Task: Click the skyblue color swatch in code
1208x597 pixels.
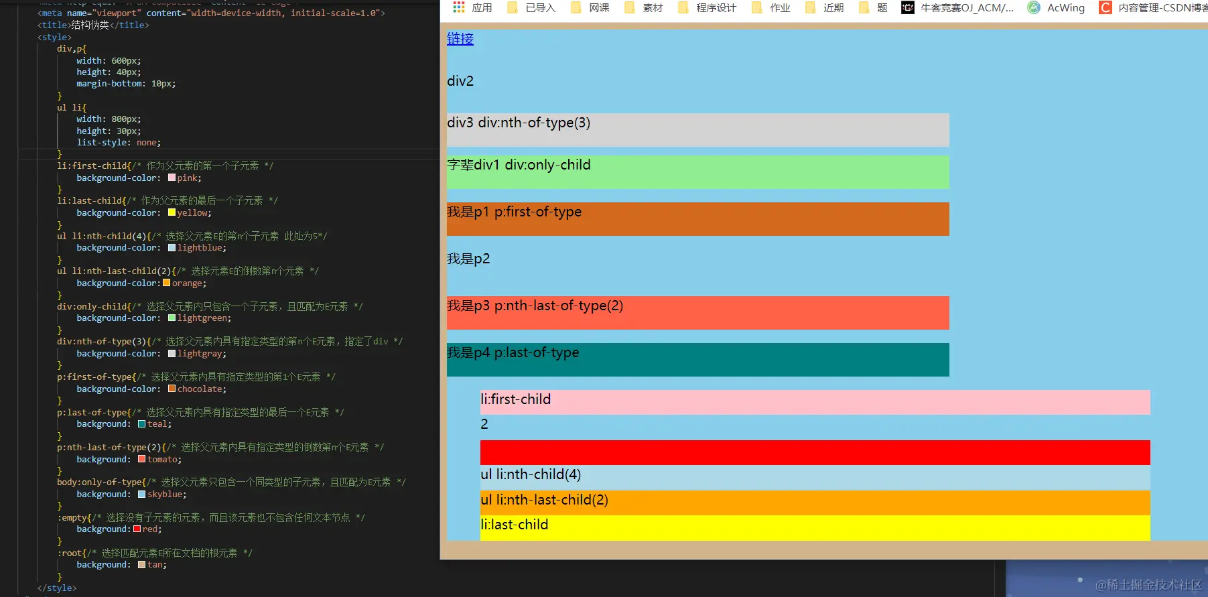Action: coord(142,494)
